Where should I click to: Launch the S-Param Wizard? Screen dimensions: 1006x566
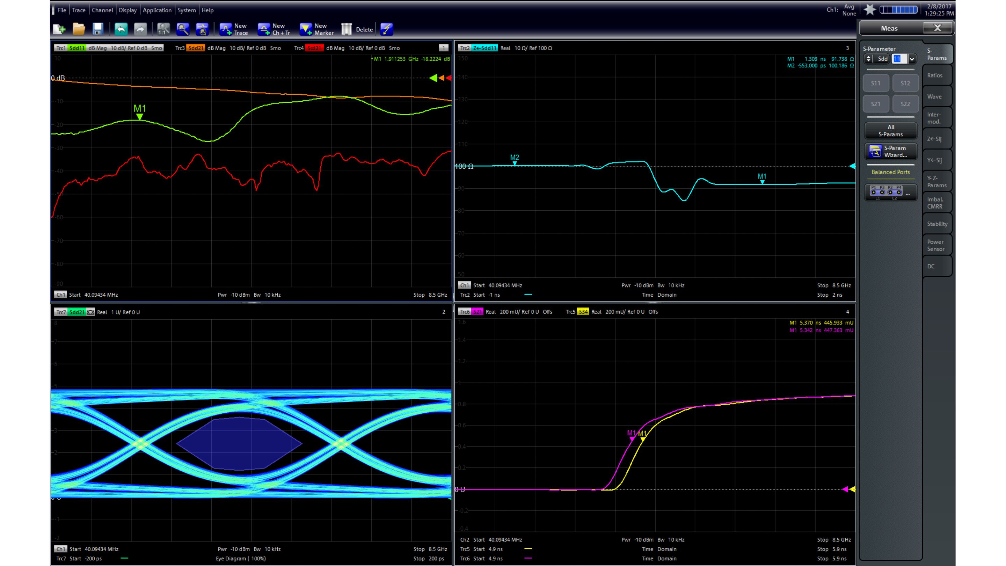pyautogui.click(x=890, y=152)
